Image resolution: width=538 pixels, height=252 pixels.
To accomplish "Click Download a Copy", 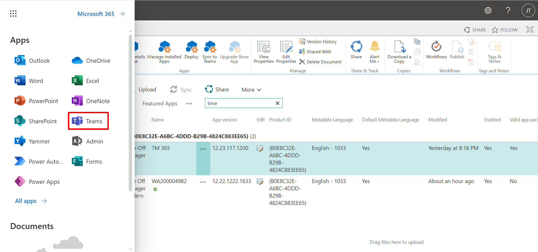I will point(399,52).
